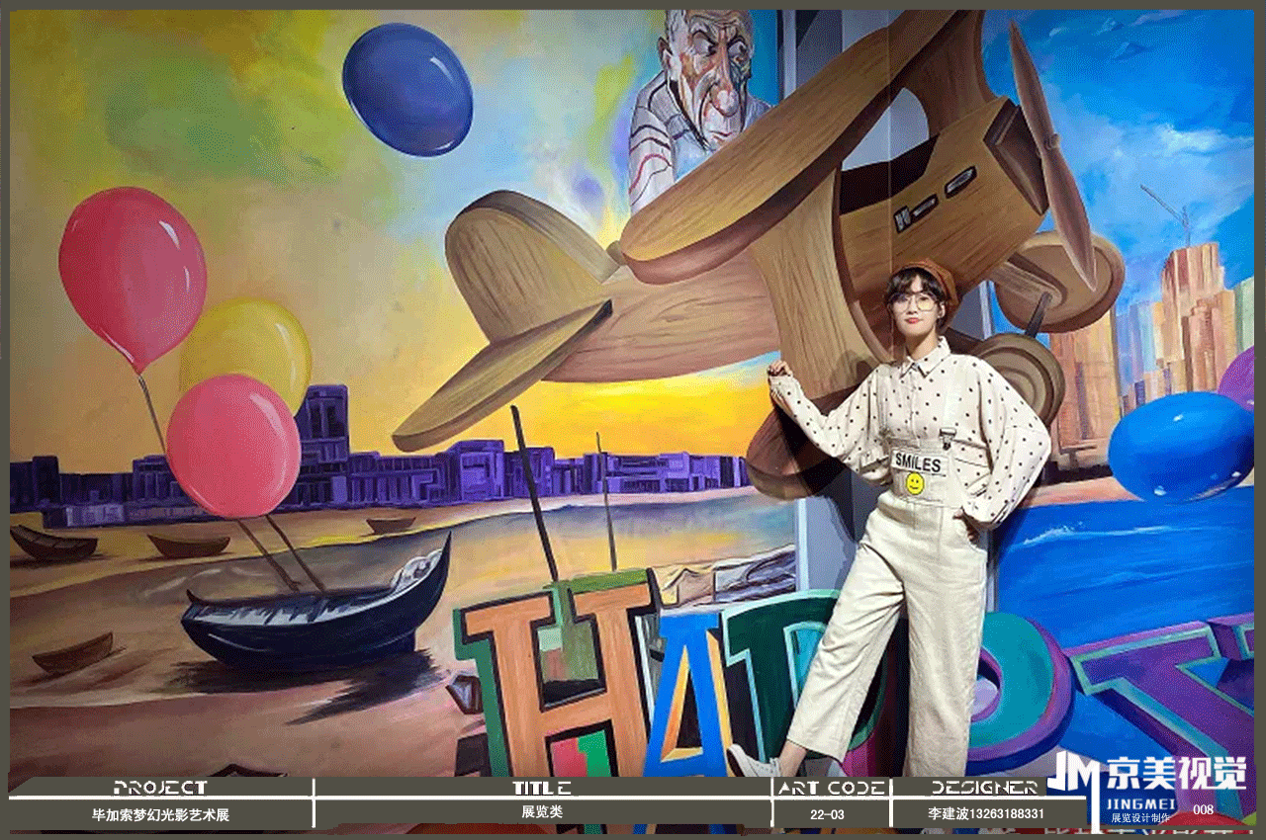This screenshot has height=840, width=1266.
Task: Click the 京美视觉 brand name
Action: tap(1176, 773)
